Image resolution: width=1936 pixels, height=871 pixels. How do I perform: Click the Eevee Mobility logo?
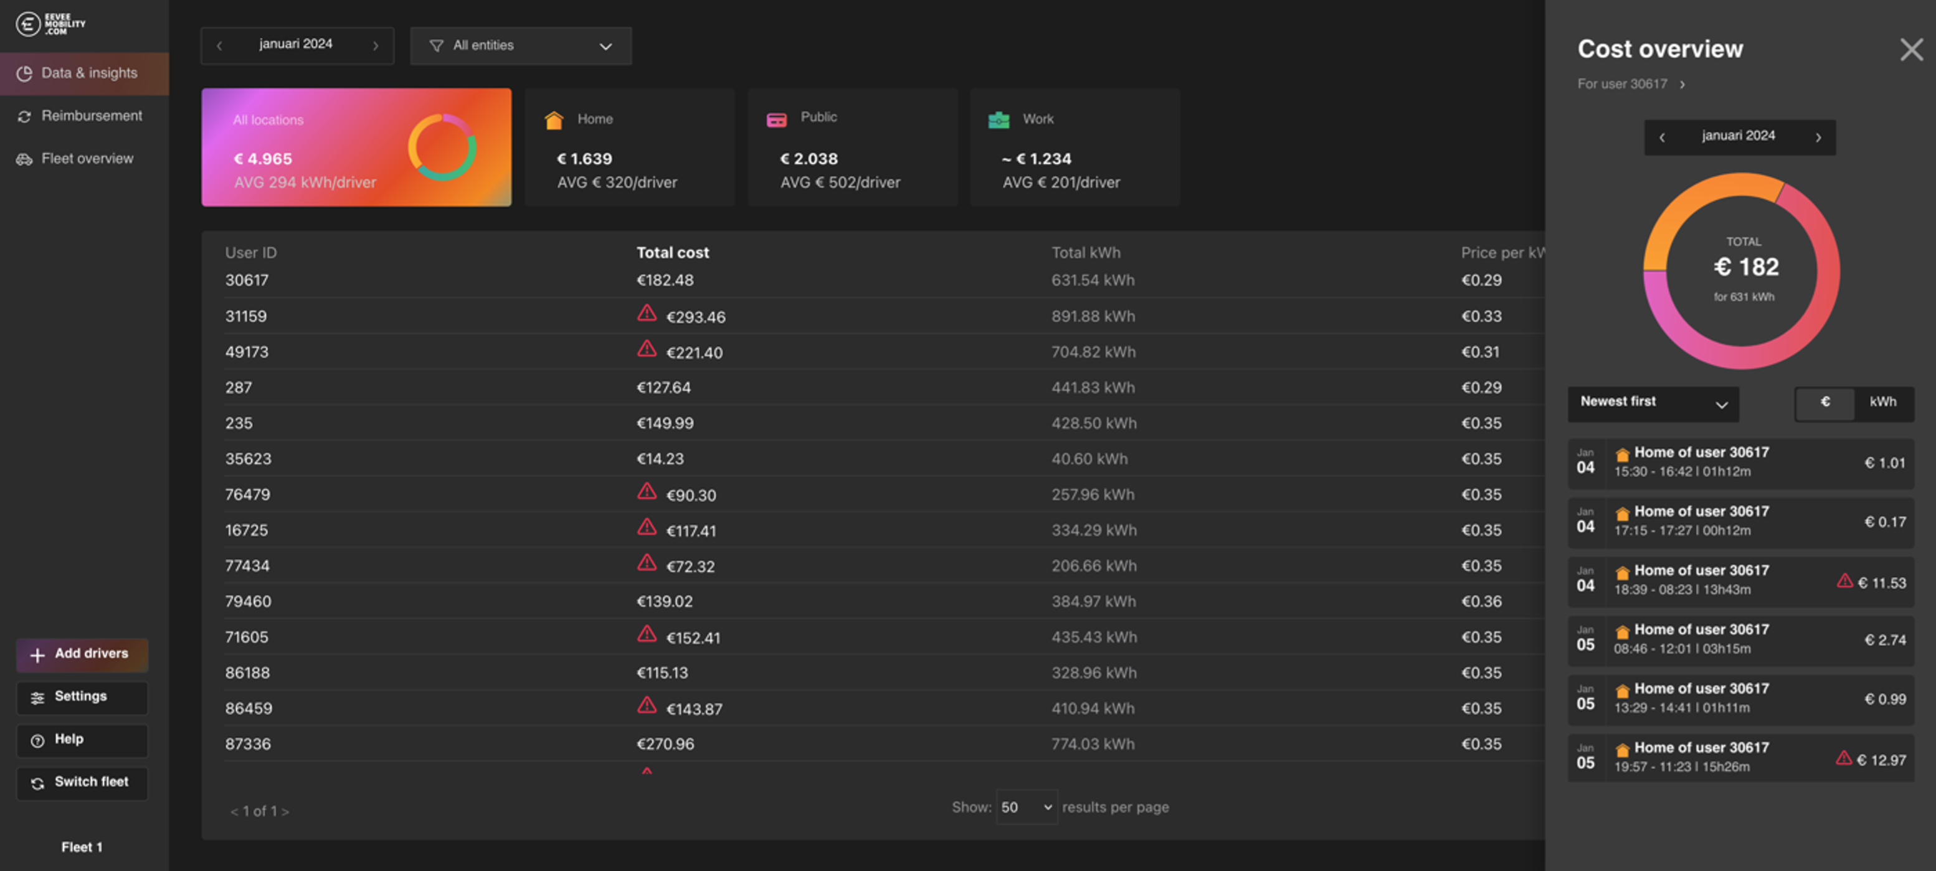tap(50, 24)
